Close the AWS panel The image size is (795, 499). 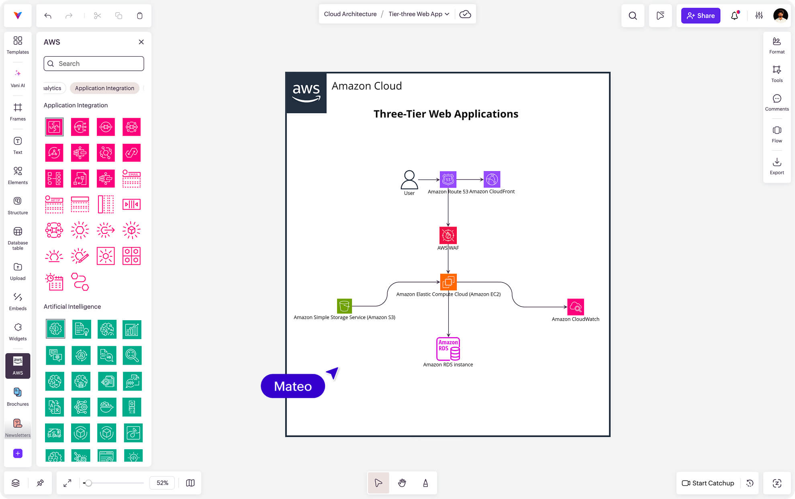141,42
